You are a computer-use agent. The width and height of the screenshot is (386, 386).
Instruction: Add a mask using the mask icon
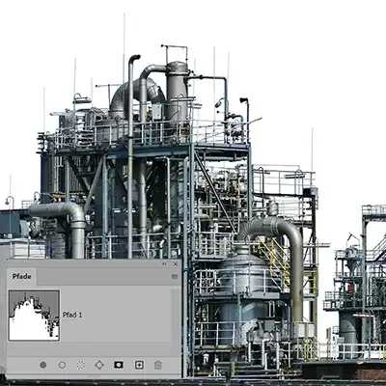click(119, 365)
